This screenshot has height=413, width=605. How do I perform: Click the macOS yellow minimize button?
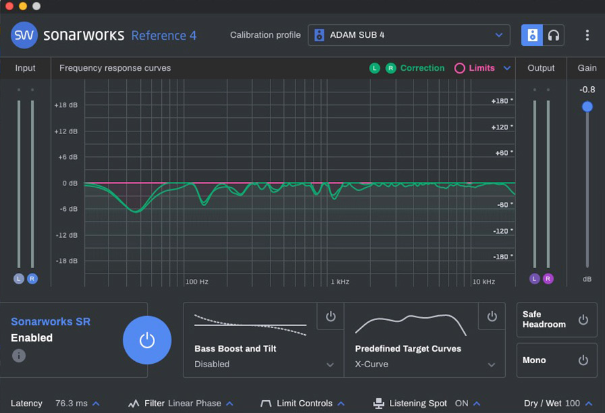click(23, 6)
